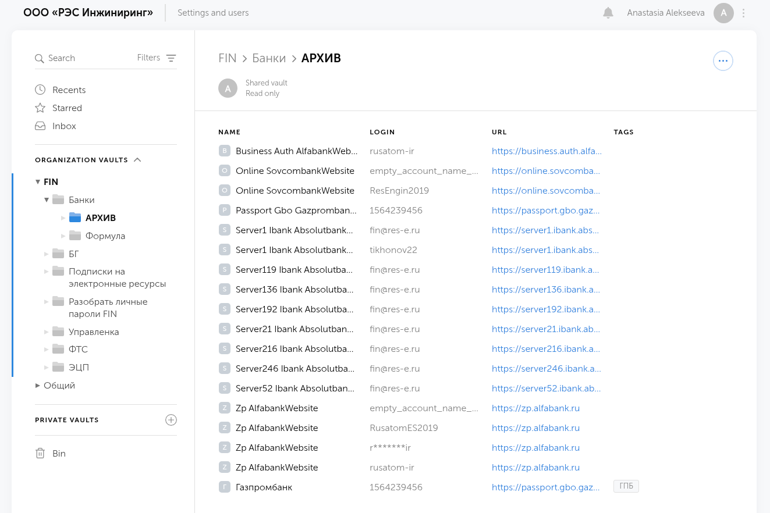The image size is (770, 513).
Task: Open the zp.alfabank.ru link for RusatomES2019
Action: click(x=535, y=428)
